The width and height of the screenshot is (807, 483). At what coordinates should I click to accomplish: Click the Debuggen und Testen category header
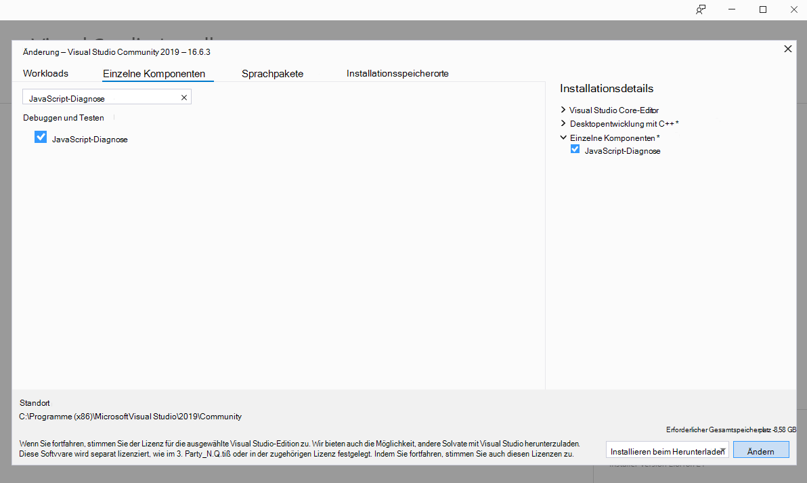click(63, 117)
